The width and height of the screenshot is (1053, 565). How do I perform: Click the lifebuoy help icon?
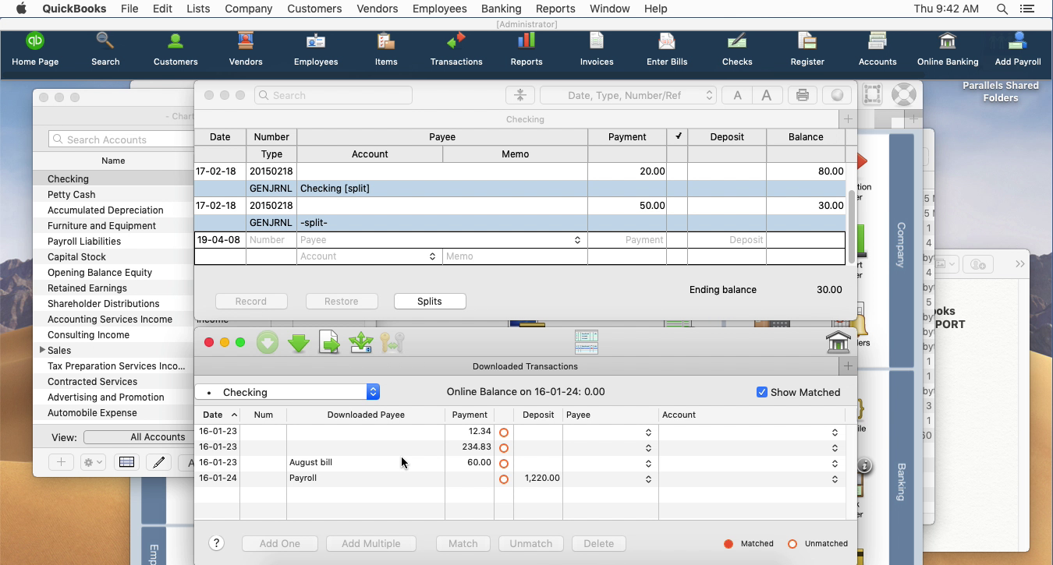(903, 94)
